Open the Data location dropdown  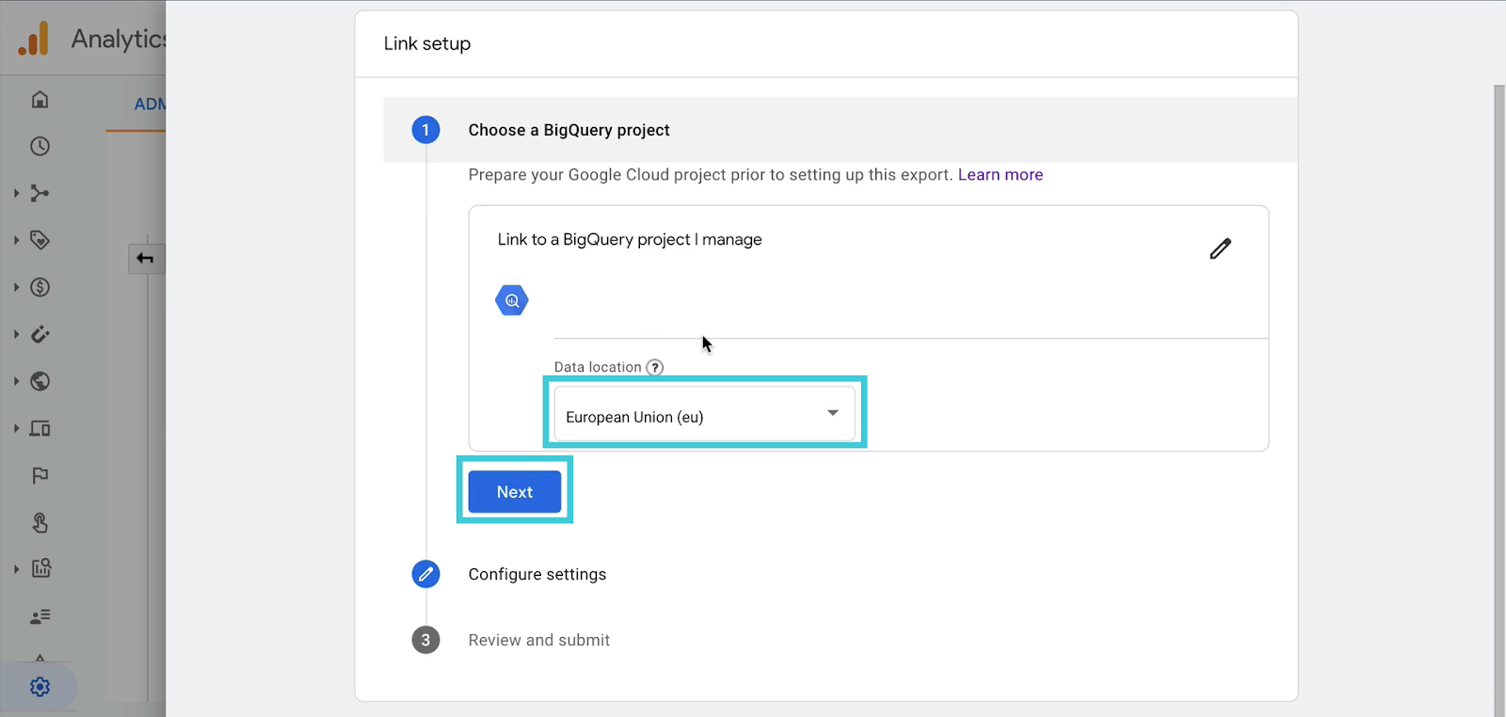click(x=704, y=413)
